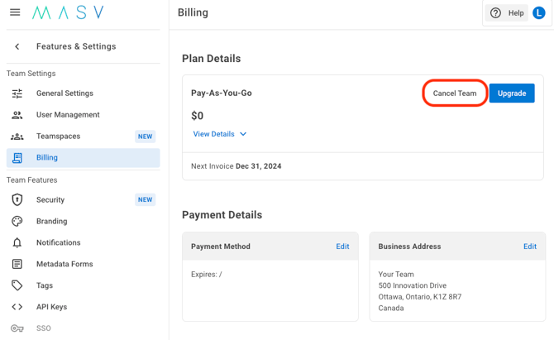This screenshot has width=554, height=340.
Task: Edit the Payment Method
Action: point(342,247)
